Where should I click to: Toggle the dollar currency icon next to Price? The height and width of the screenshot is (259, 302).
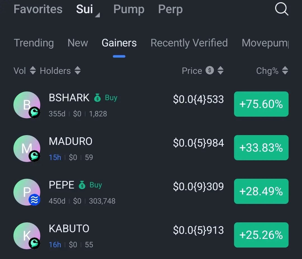[210, 70]
